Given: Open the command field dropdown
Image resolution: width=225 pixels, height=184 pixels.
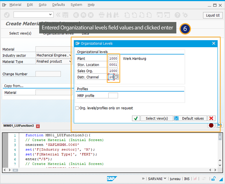Looking at the screenshot, I should click(50, 15).
